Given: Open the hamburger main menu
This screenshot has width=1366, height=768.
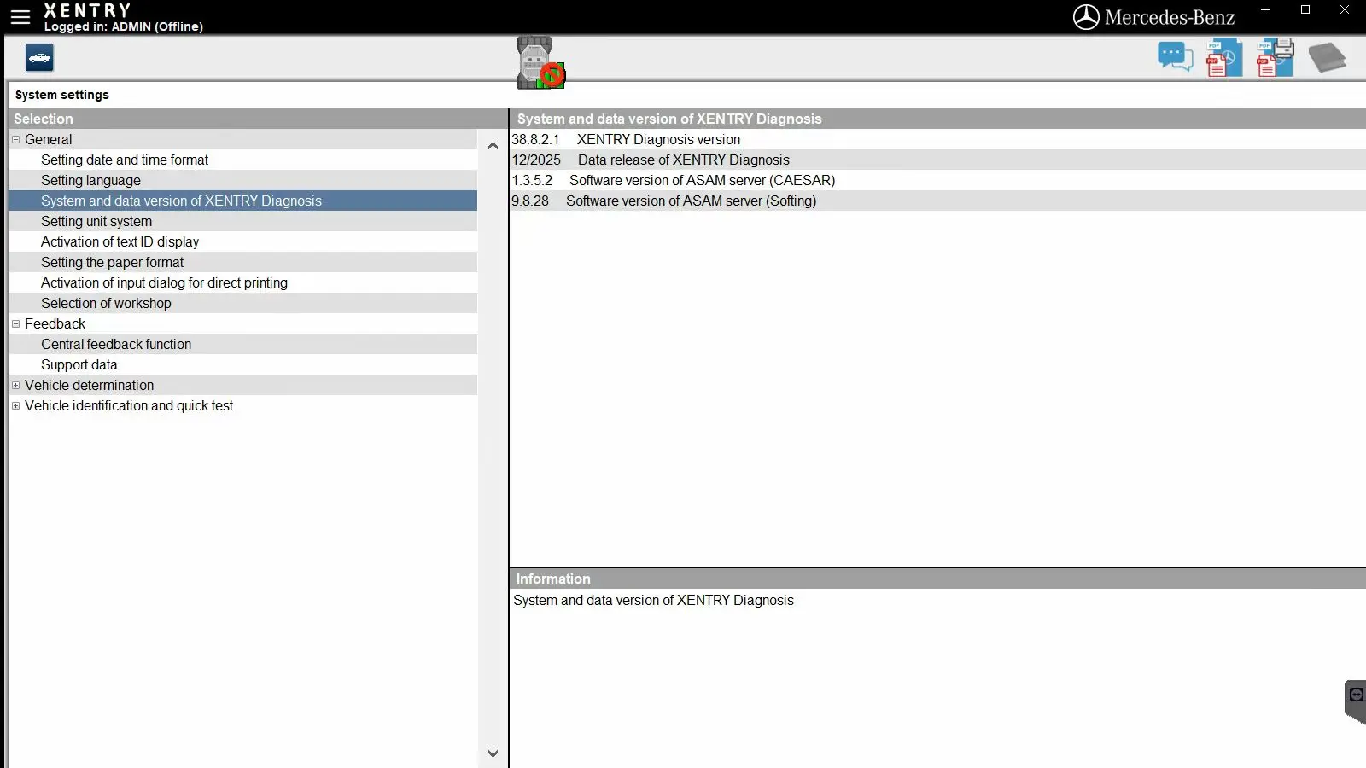Looking at the screenshot, I should [x=20, y=17].
